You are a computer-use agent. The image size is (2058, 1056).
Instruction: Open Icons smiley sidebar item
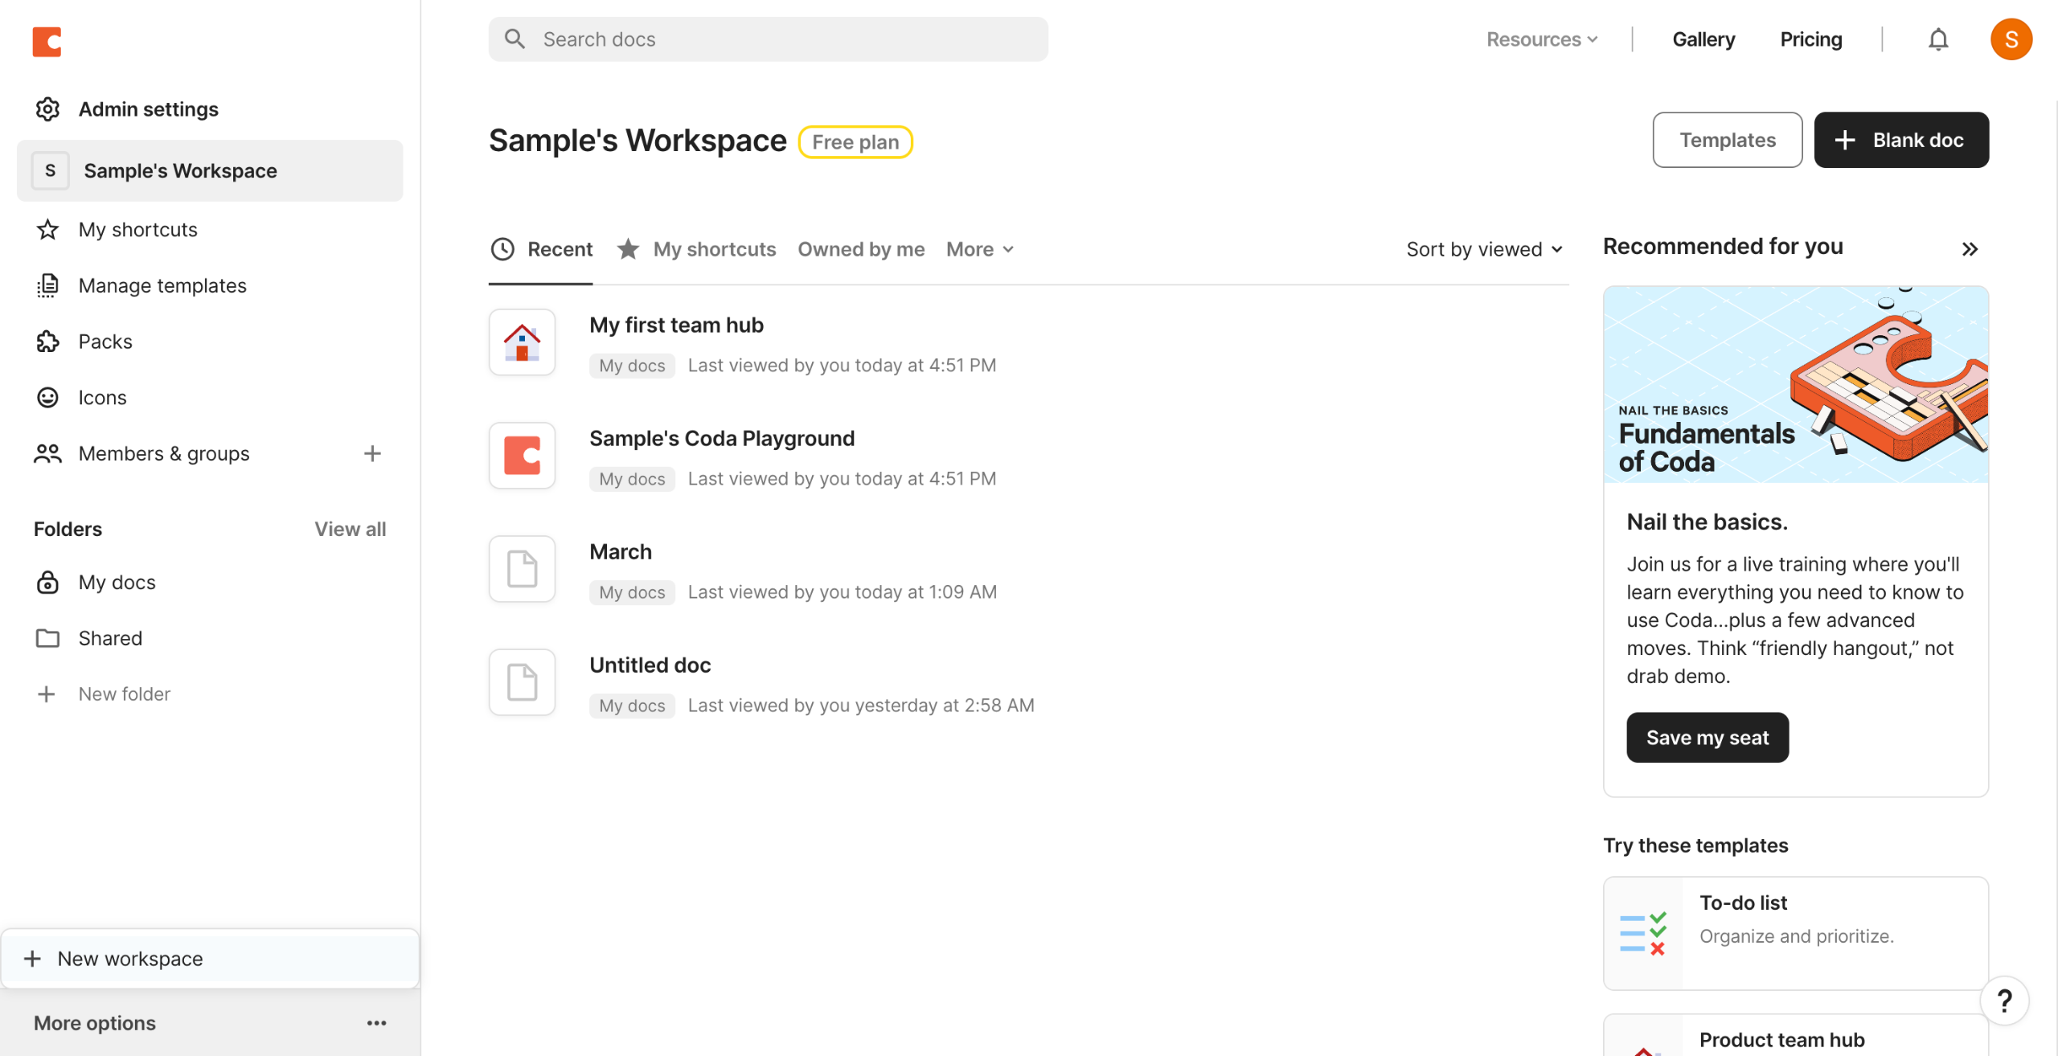47,398
